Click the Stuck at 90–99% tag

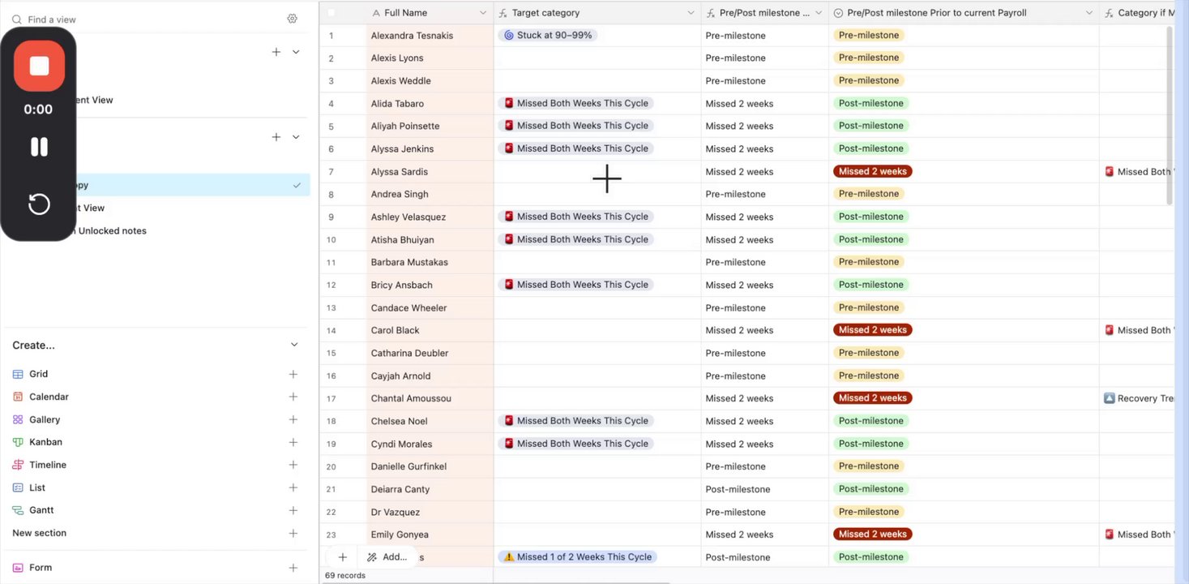548,35
